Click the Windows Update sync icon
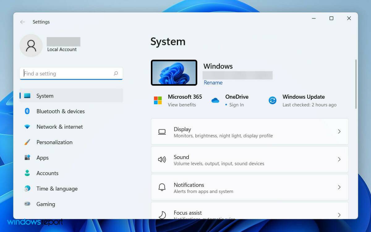This screenshot has width=371, height=232. coord(272,100)
